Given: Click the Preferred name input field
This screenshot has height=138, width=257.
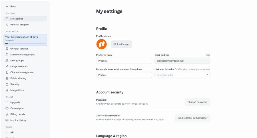Looking at the screenshot, I should (124, 61).
